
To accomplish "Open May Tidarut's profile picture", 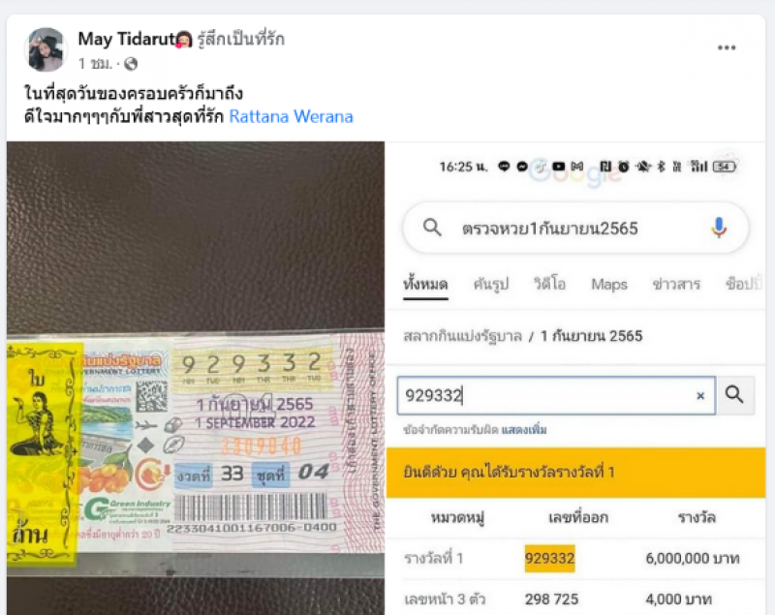I will [x=46, y=49].
